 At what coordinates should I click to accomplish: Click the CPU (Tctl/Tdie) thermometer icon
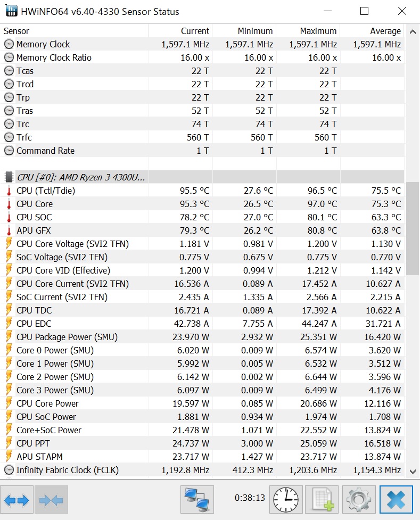tap(9, 191)
